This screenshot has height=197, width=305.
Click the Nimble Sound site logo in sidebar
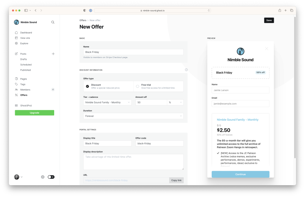17,22
